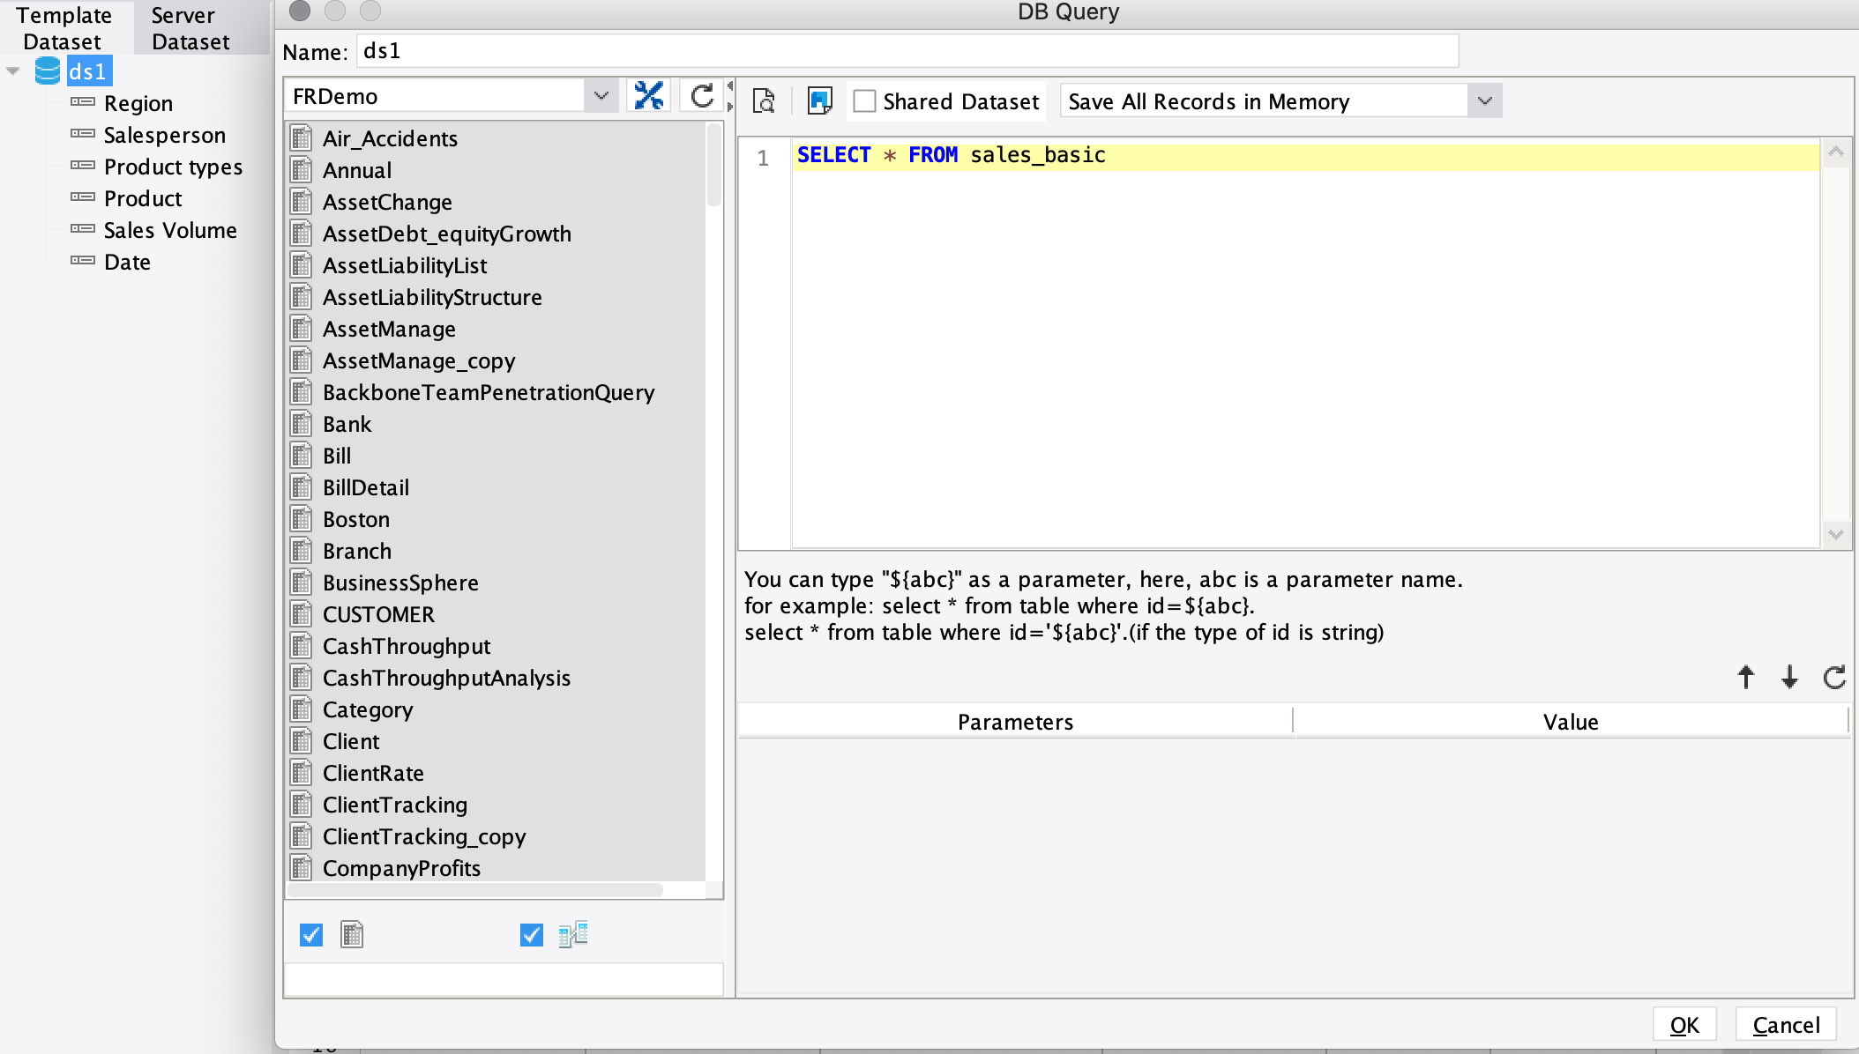Click the blue save stored procedure icon
This screenshot has height=1054, width=1859.
pos(819,101)
